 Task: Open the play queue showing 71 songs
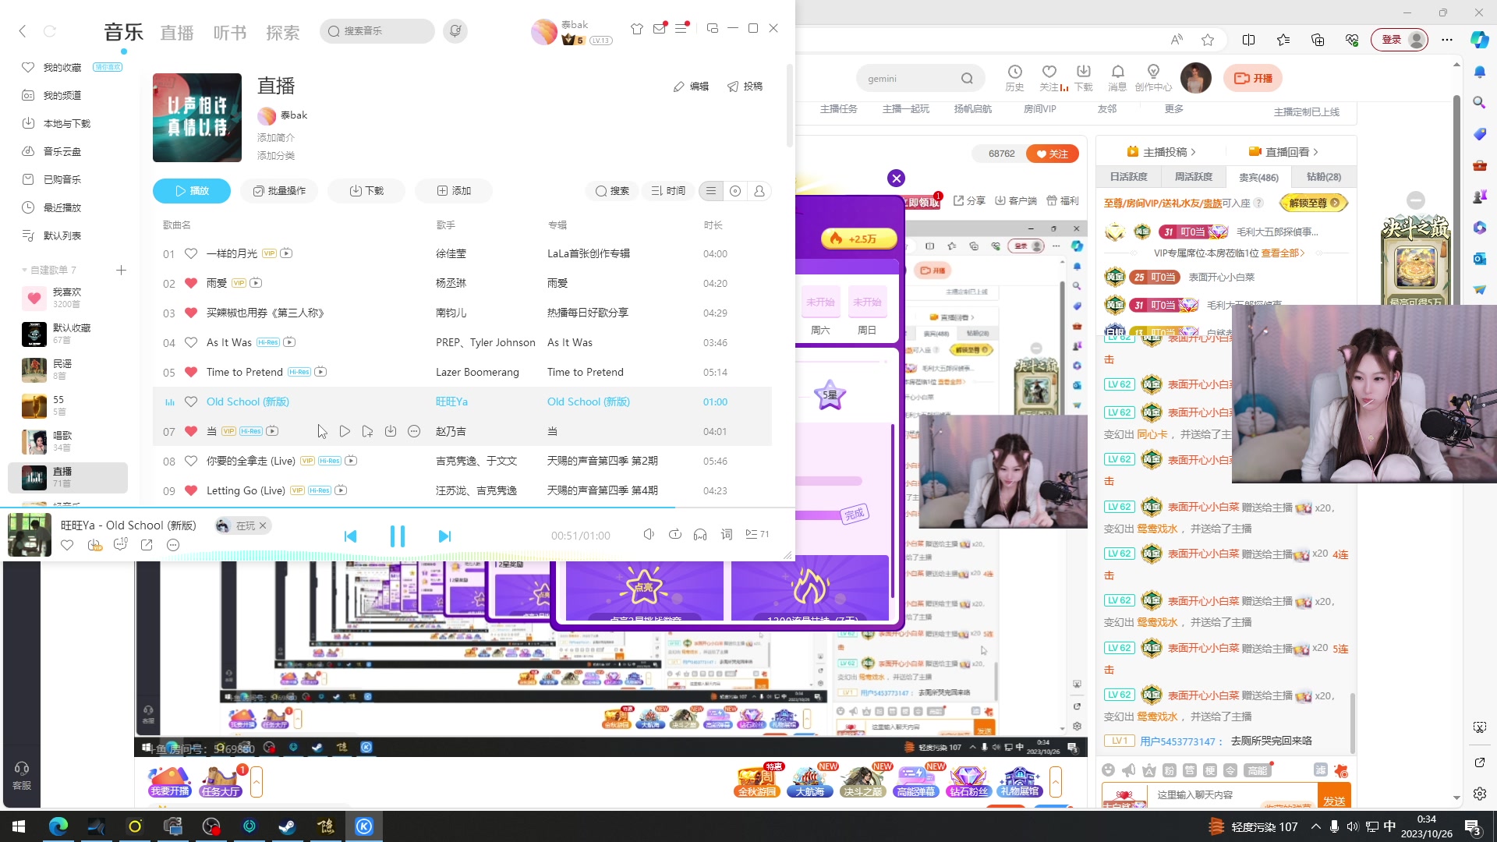coord(757,534)
